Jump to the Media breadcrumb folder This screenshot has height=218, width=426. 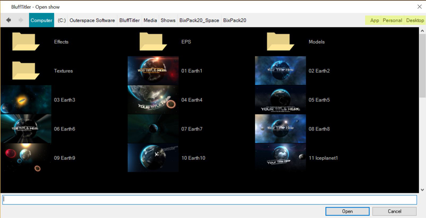coord(150,20)
